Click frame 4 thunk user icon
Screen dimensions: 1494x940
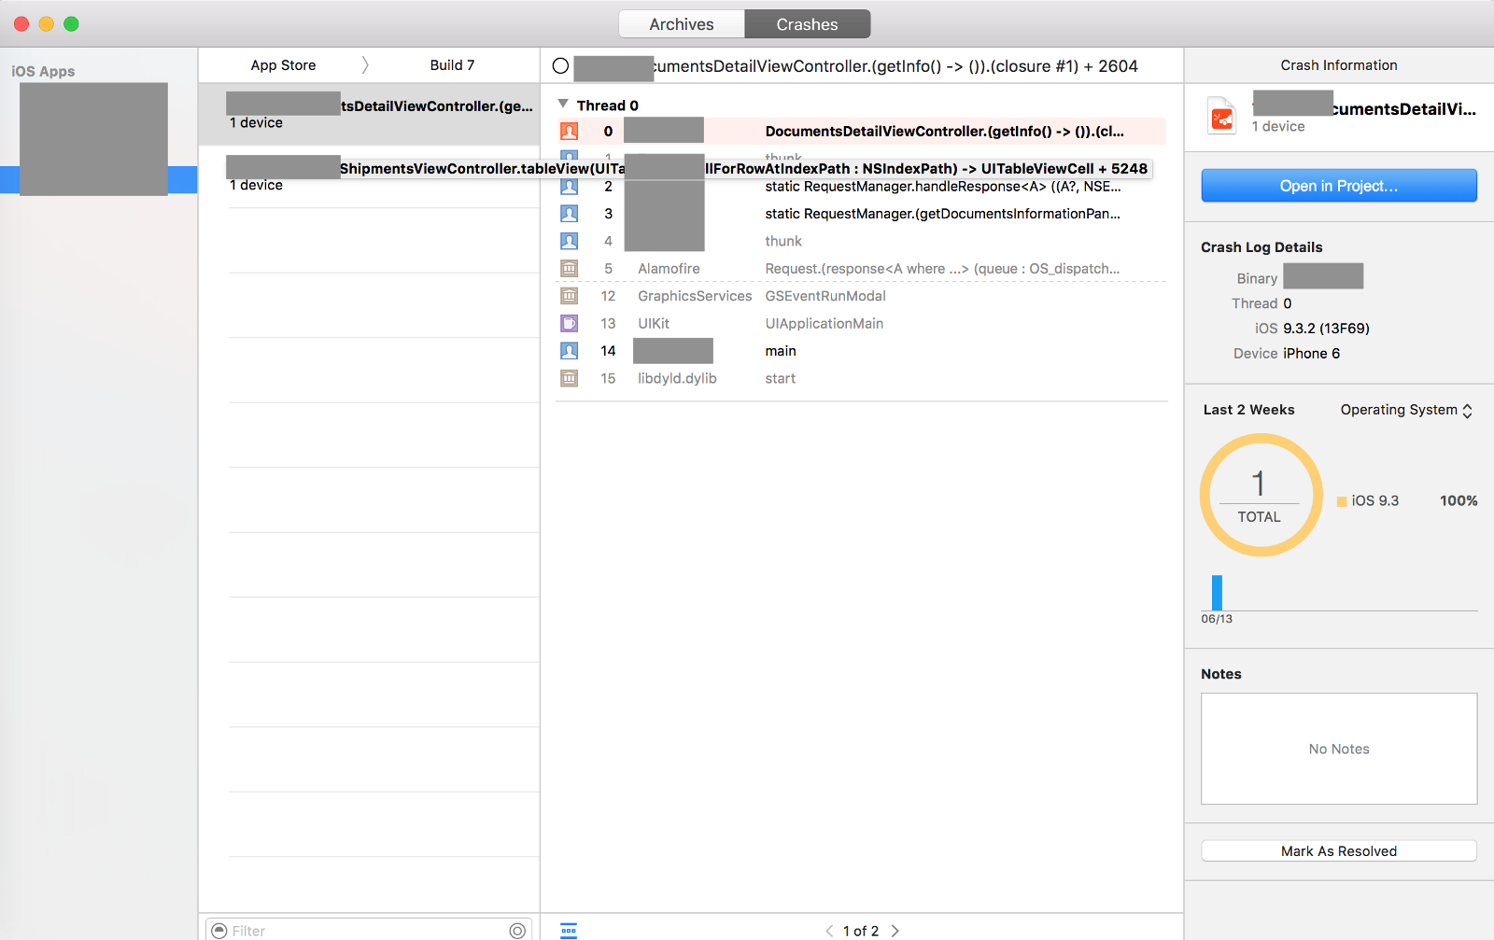pos(569,241)
